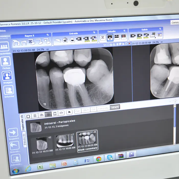
Task: Toggle the link arrows beside the right 24.2%
Action: [162, 42]
